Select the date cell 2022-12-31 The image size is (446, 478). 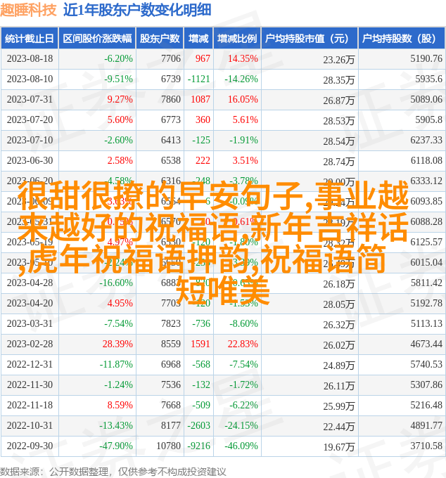click(x=30, y=365)
